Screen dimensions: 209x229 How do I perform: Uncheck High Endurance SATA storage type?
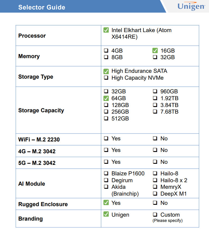tap(106, 71)
